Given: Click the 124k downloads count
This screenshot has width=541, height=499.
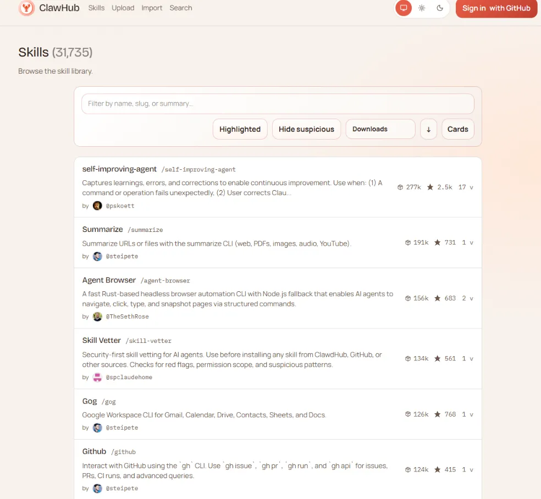Looking at the screenshot, I should (421, 470).
